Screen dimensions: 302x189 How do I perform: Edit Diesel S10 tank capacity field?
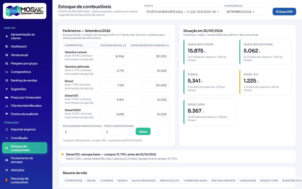[x=155, y=100]
